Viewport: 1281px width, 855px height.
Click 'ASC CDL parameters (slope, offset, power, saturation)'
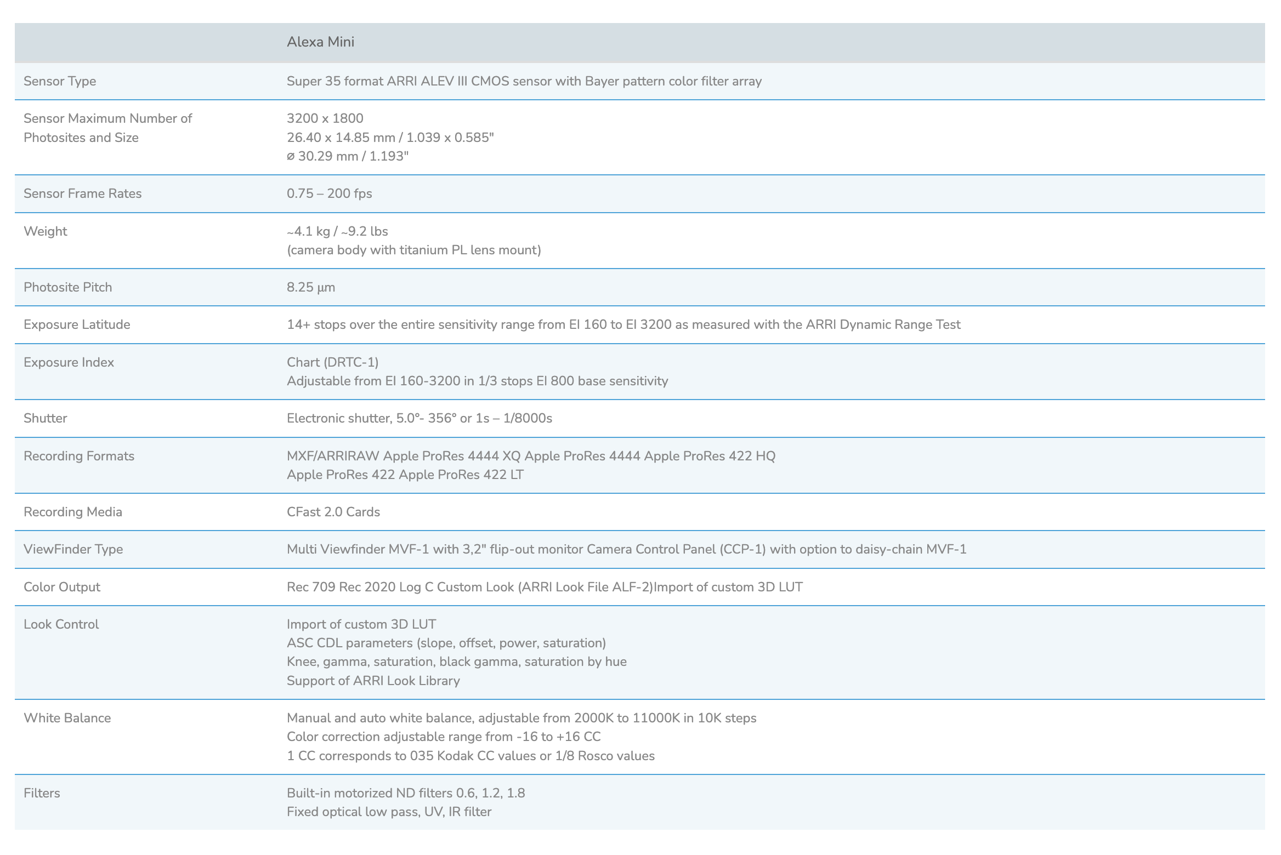click(x=446, y=643)
